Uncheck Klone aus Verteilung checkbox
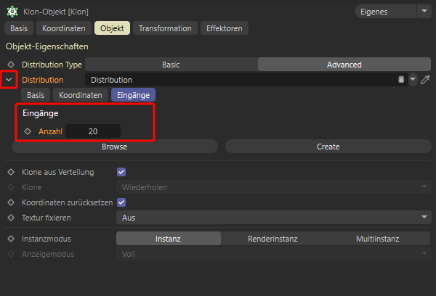 (x=121, y=173)
